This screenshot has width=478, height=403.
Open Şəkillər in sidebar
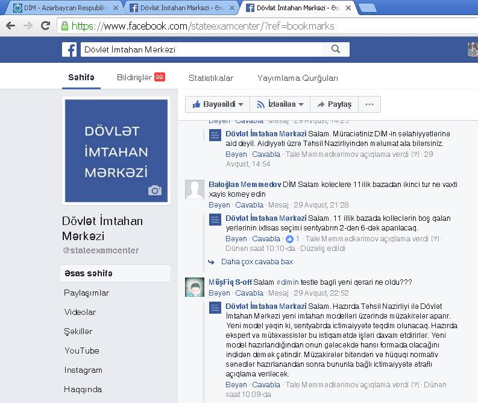tap(78, 332)
